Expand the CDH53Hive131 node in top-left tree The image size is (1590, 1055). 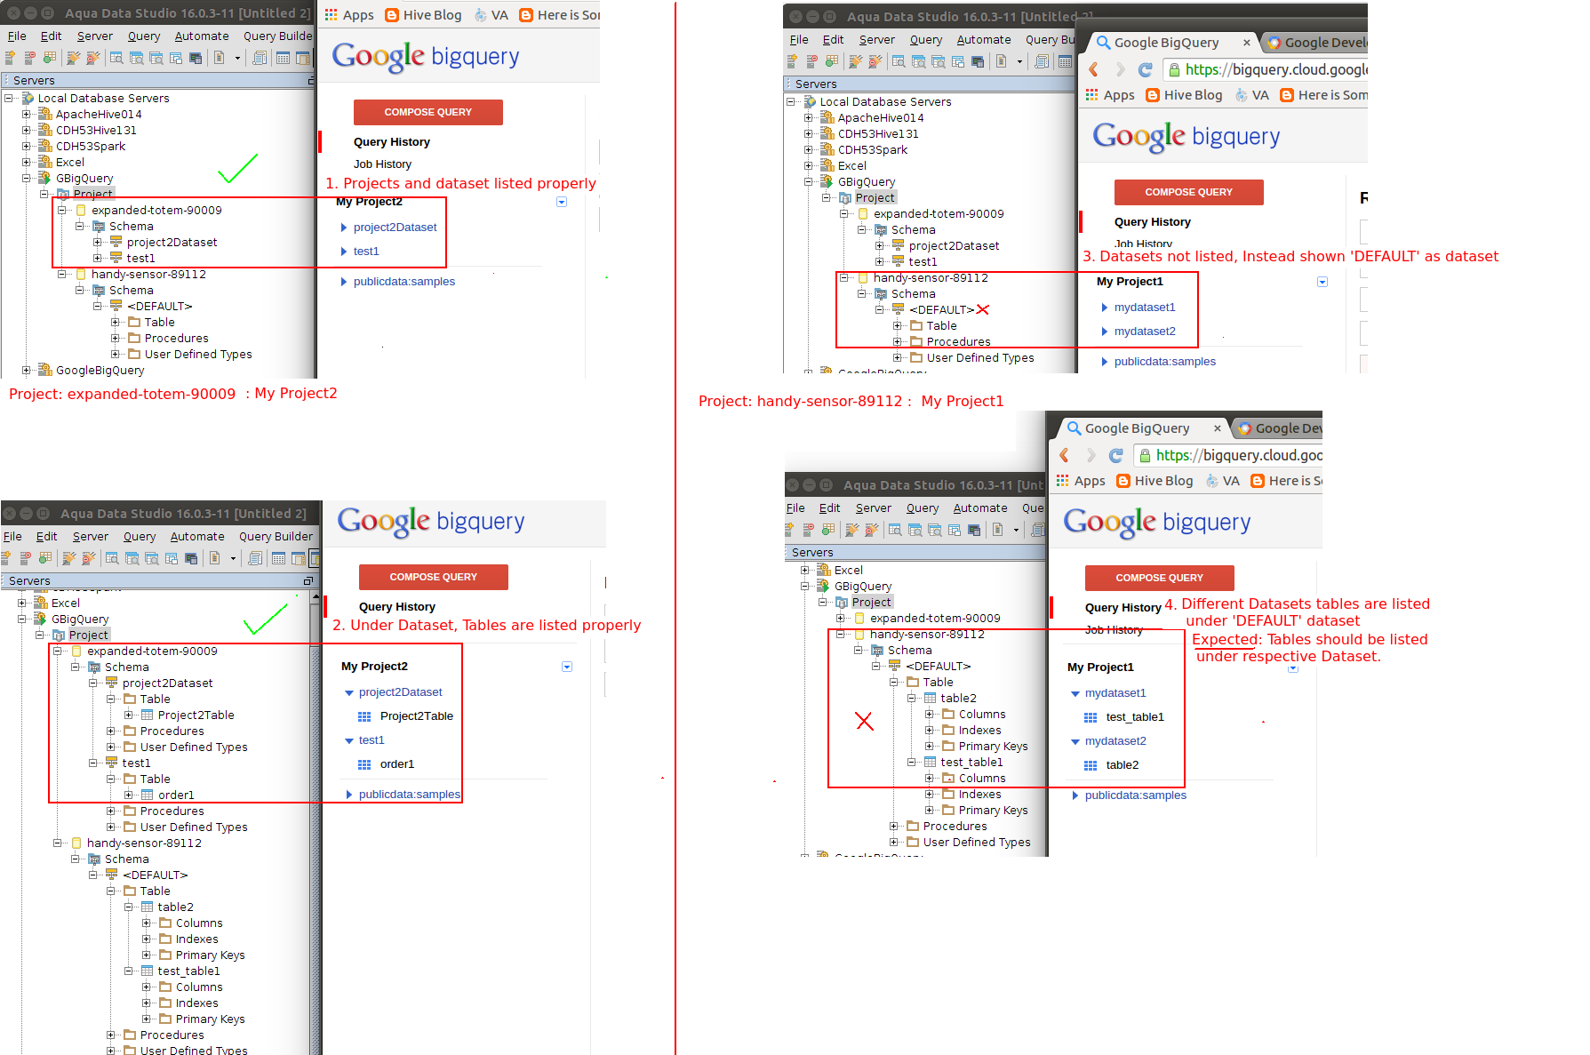coord(27,130)
